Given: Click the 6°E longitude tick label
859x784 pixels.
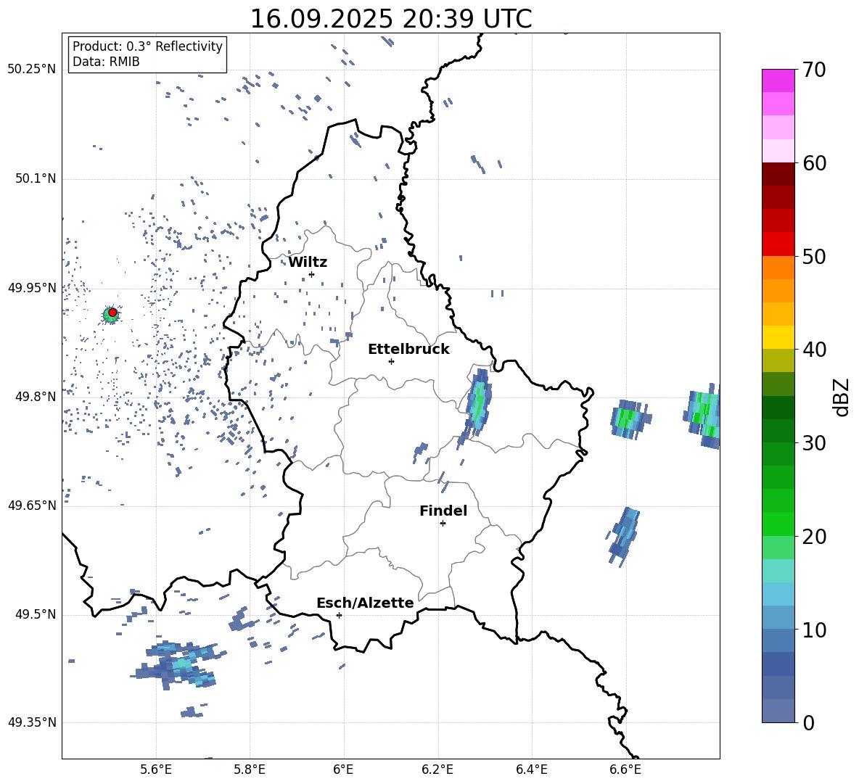Looking at the screenshot, I should (343, 769).
